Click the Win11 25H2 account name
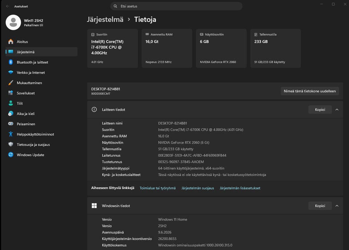Screen dimensions: 349x250 click(33, 20)
